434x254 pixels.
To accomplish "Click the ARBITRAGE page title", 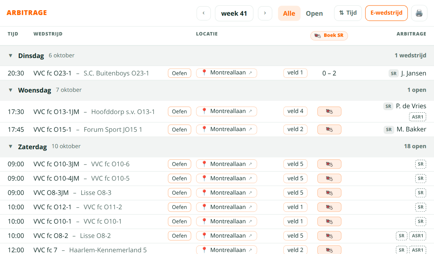I will (x=27, y=13).
